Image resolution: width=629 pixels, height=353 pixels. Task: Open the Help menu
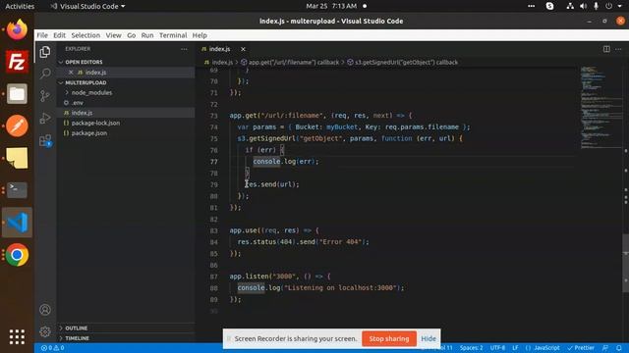[200, 35]
